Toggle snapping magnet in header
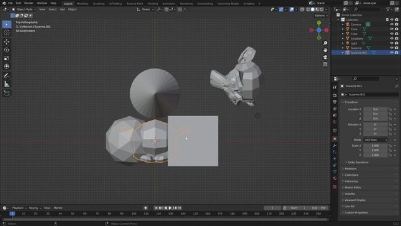Image resolution: width=401 pixels, height=226 pixels. 167,9
